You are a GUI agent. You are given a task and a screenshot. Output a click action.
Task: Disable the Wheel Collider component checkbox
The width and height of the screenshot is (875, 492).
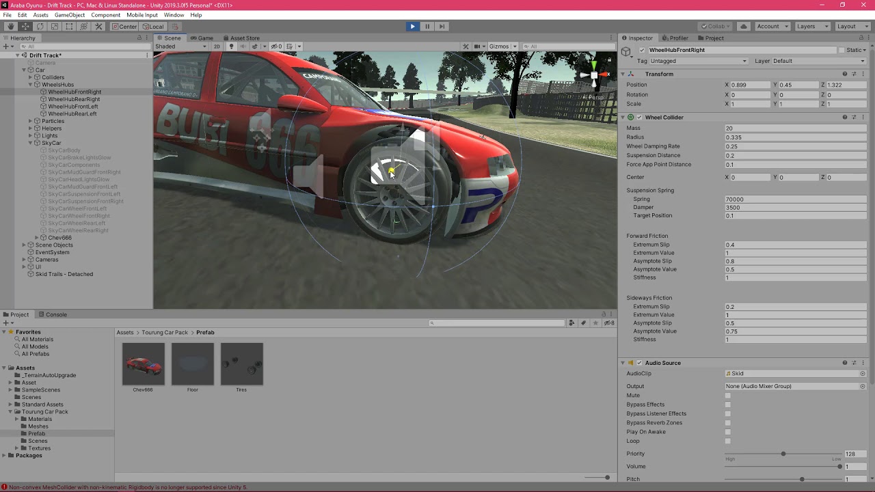coord(639,118)
